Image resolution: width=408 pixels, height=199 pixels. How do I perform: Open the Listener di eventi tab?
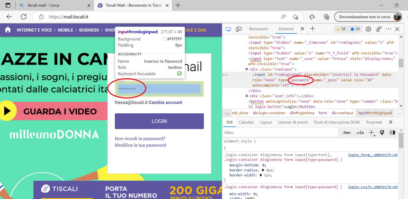tap(293, 122)
